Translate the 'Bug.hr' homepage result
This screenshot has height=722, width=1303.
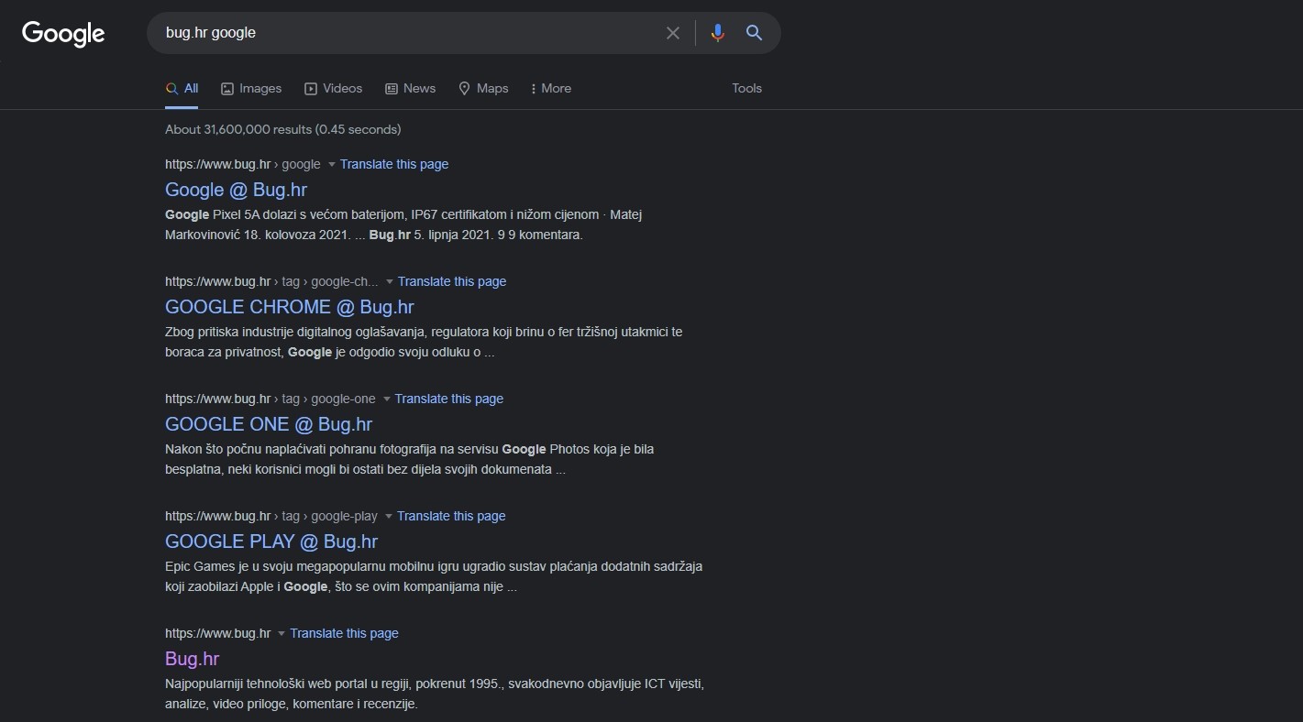click(344, 634)
